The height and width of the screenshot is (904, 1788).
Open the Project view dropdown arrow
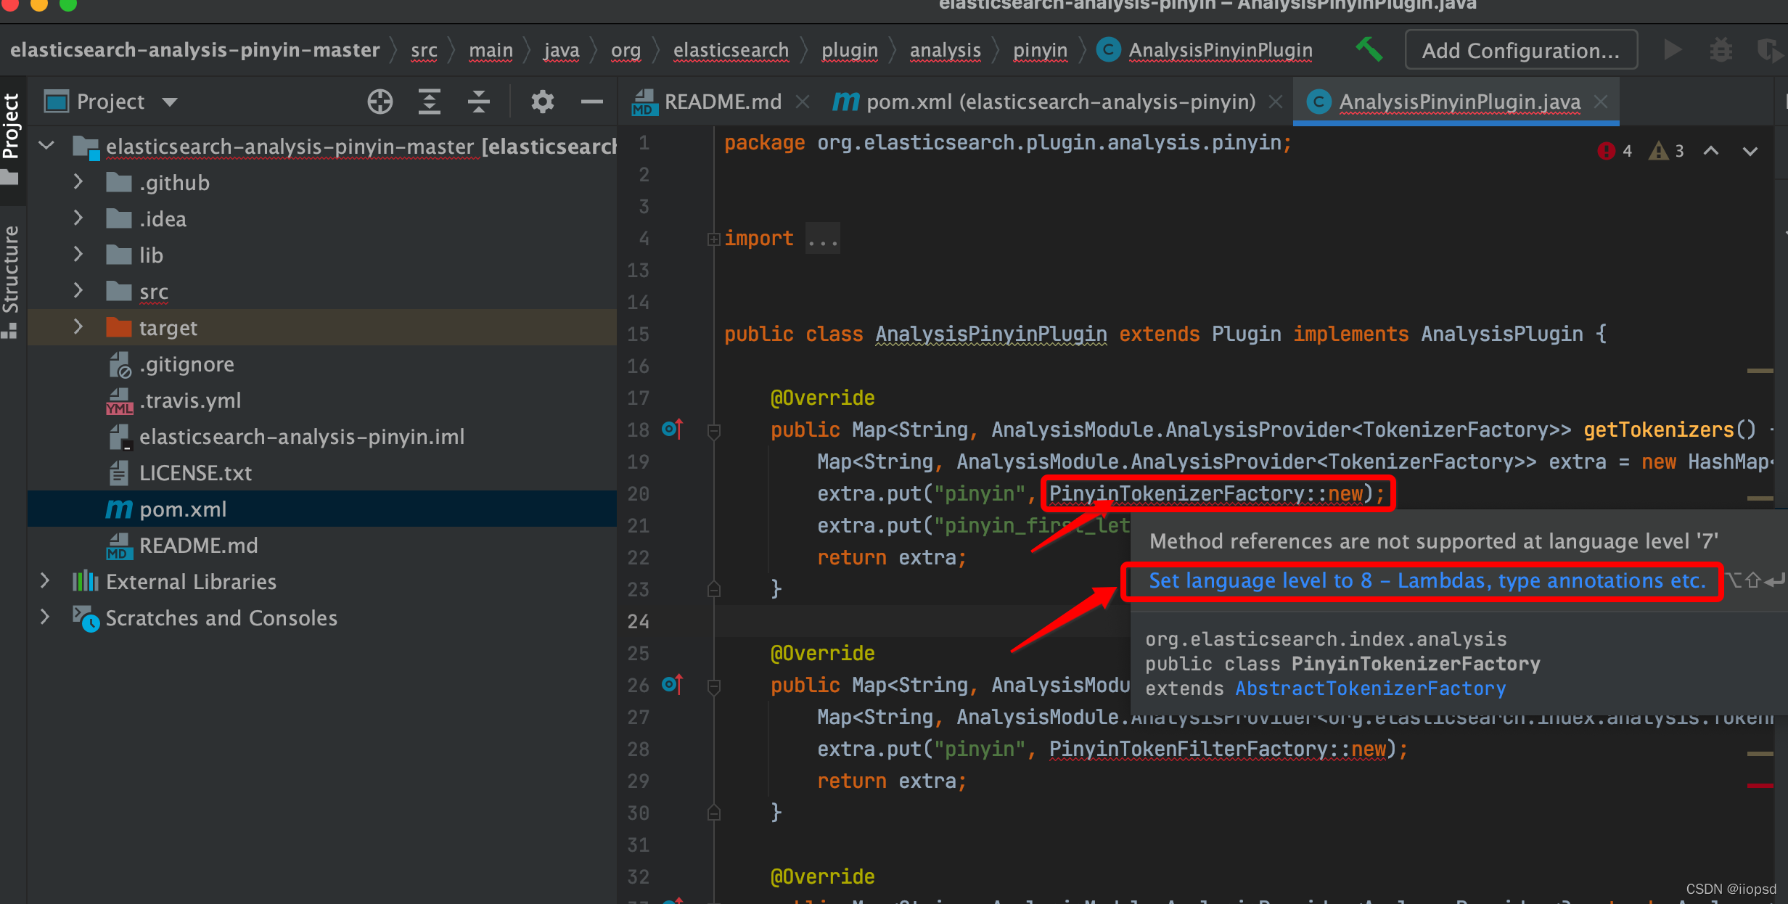(170, 102)
